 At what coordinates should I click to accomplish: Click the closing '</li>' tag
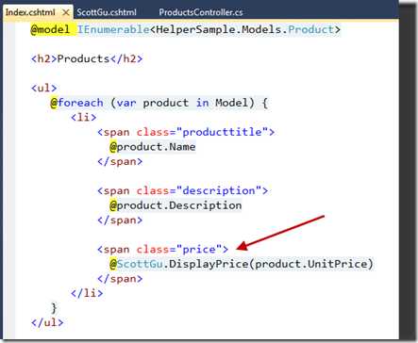[x=87, y=293]
